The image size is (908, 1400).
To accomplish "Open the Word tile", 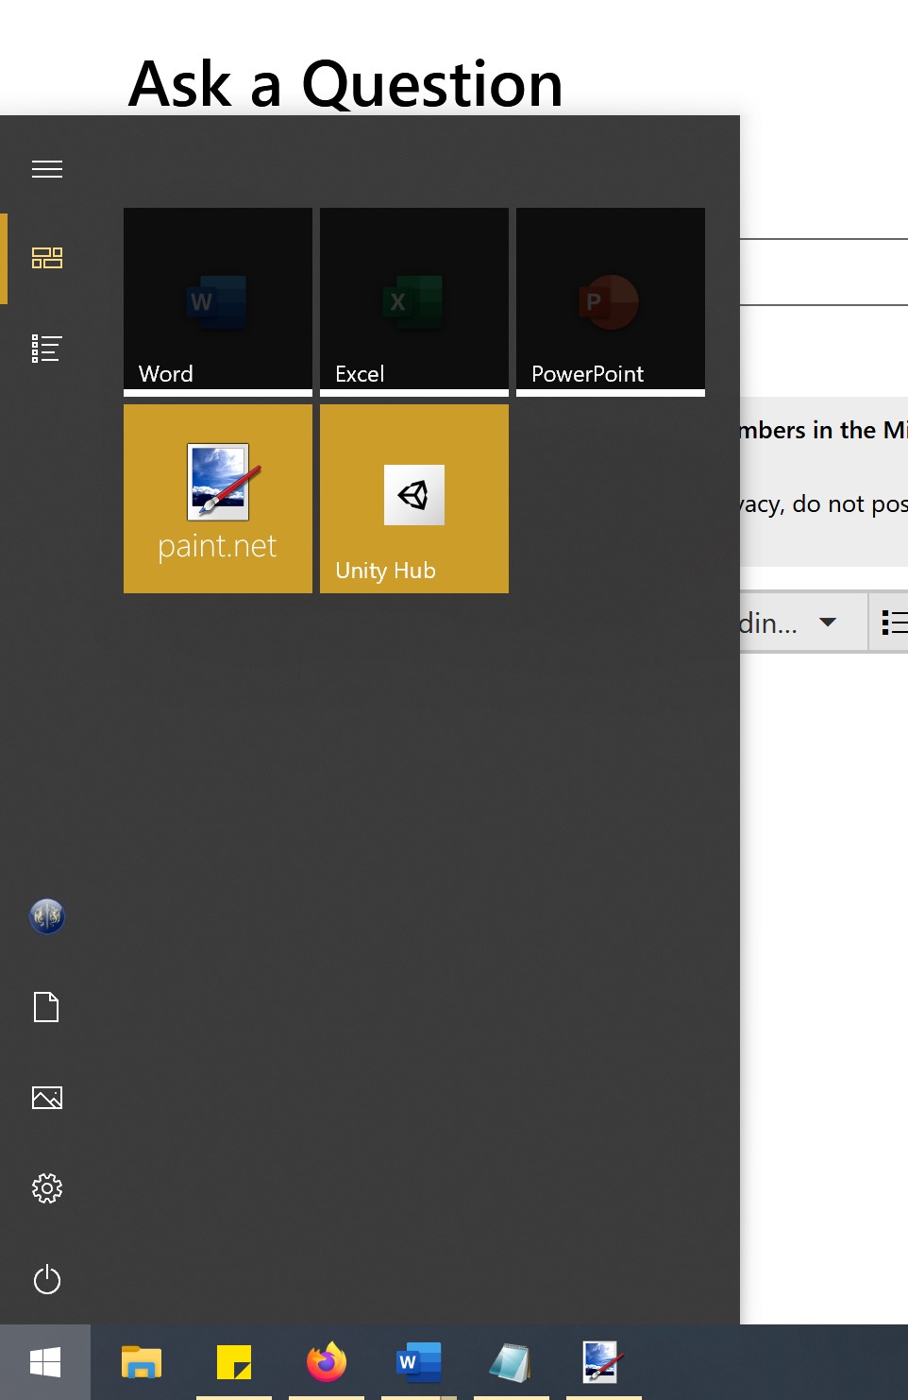I will pyautogui.click(x=218, y=302).
